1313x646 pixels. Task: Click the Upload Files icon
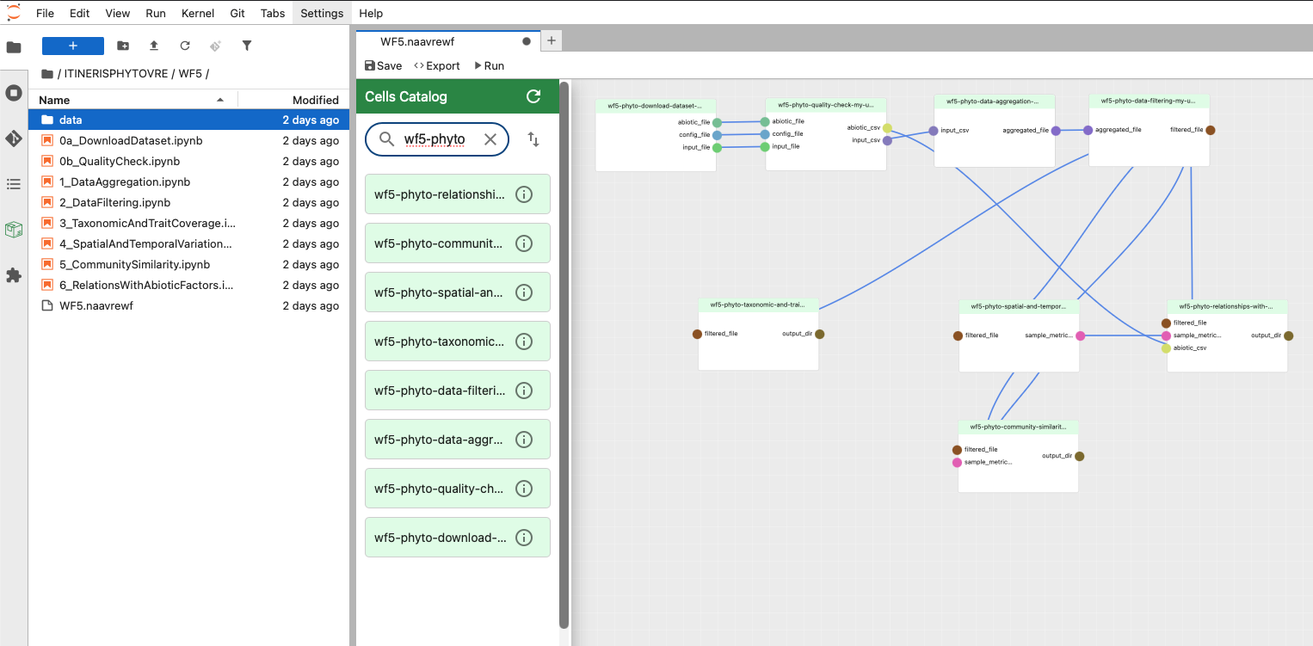pyautogui.click(x=154, y=46)
